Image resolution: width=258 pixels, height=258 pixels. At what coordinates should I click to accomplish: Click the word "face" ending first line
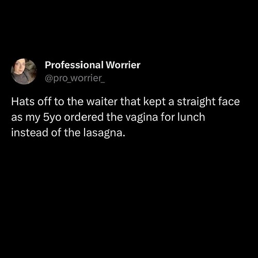pos(229,101)
